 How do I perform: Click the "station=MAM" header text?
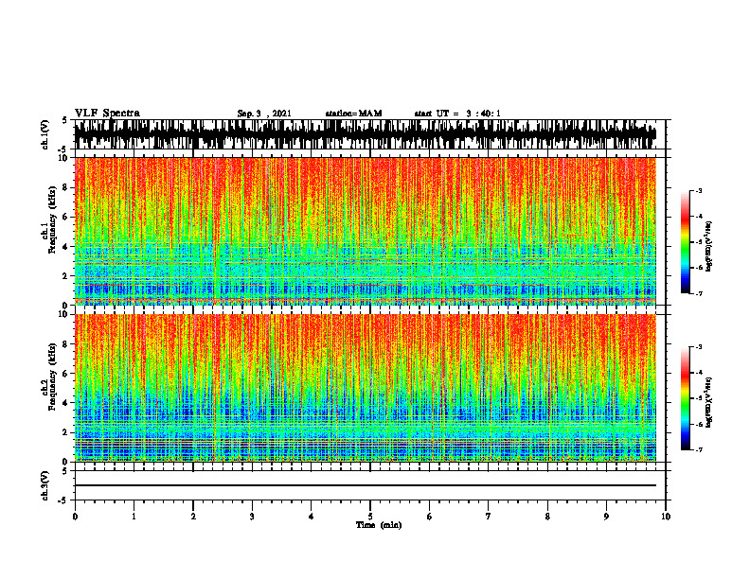pyautogui.click(x=353, y=114)
